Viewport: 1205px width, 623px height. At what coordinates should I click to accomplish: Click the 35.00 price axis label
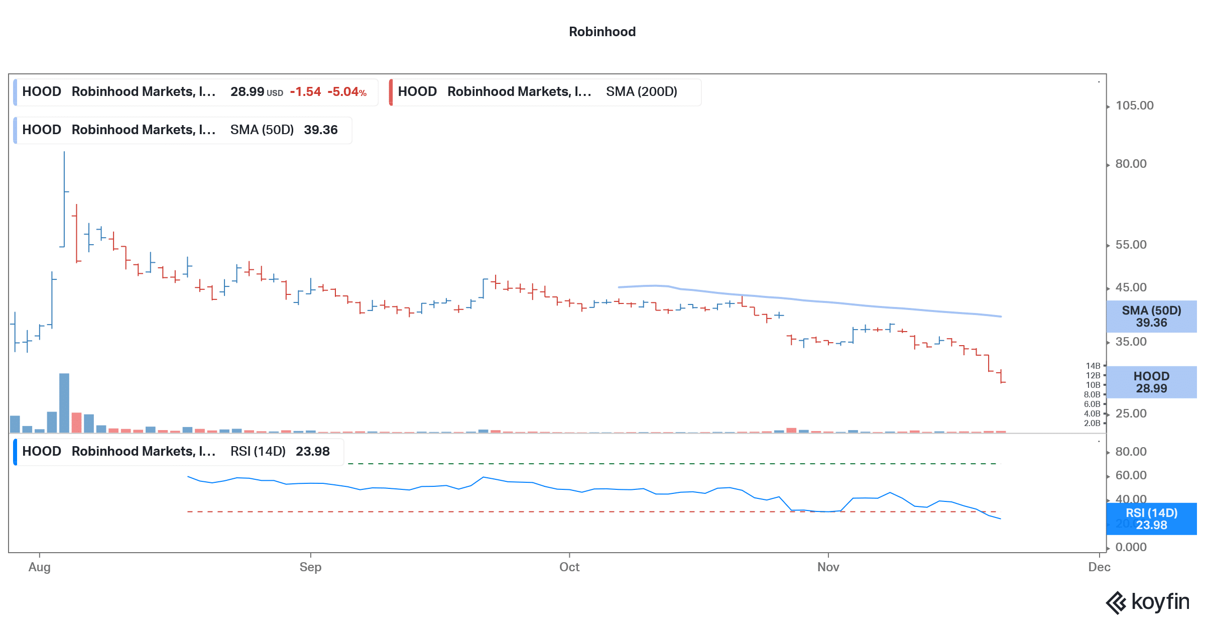[x=1131, y=342]
